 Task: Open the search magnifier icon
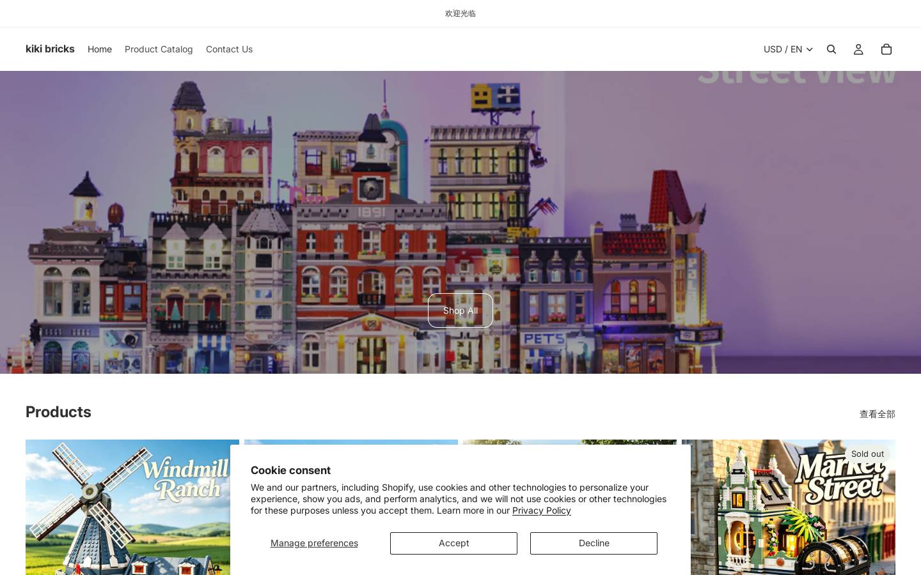(x=831, y=49)
